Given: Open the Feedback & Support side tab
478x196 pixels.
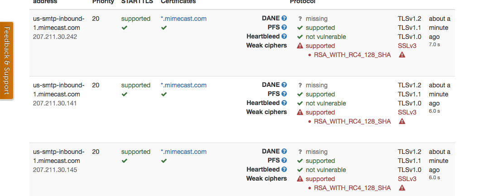Looking at the screenshot, I should click(7, 60).
